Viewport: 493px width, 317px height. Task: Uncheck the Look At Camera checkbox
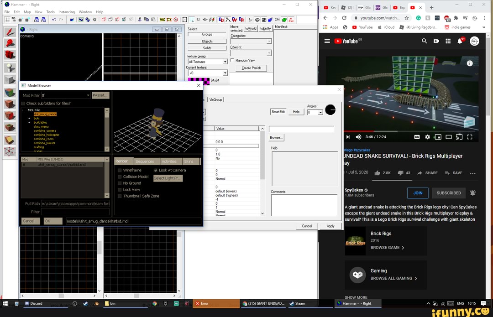tap(155, 170)
